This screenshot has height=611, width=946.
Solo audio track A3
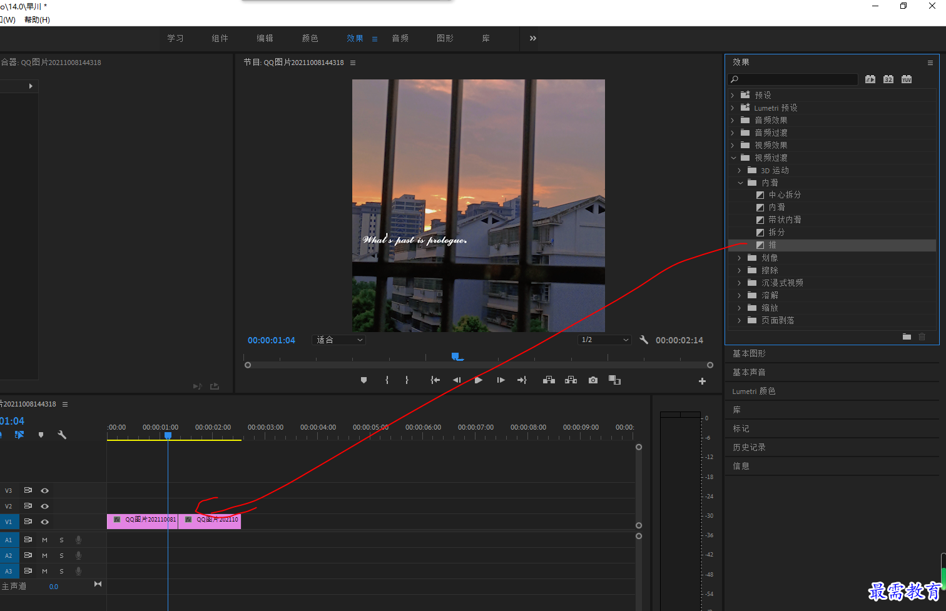tap(61, 571)
